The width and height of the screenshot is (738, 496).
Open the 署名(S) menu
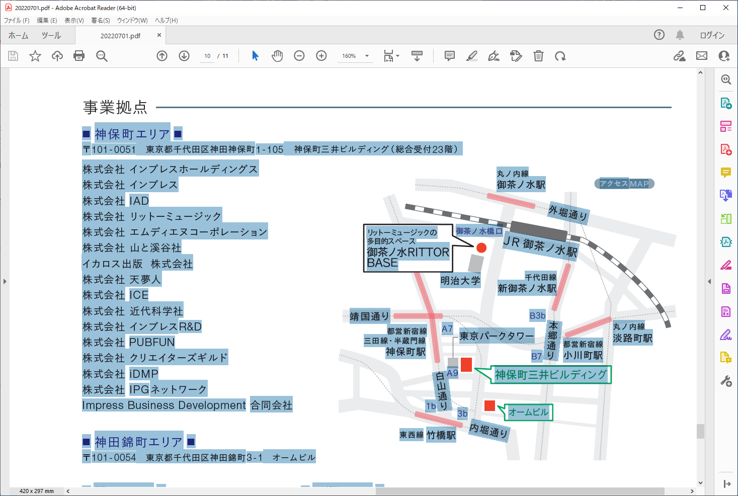[x=101, y=21]
